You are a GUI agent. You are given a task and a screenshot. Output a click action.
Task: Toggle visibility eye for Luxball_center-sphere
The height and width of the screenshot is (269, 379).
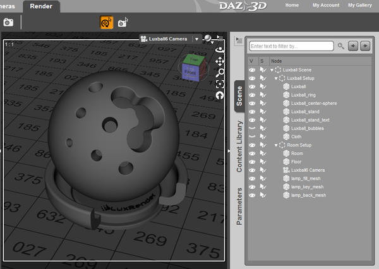[252, 104]
